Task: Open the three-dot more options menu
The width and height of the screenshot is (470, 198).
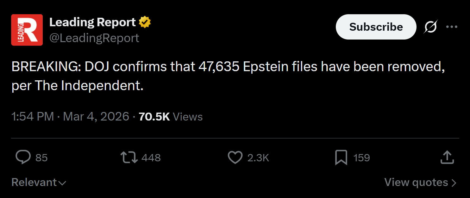Action: click(x=452, y=27)
